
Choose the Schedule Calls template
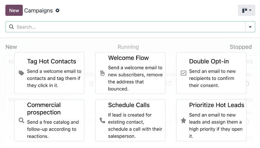point(130,120)
